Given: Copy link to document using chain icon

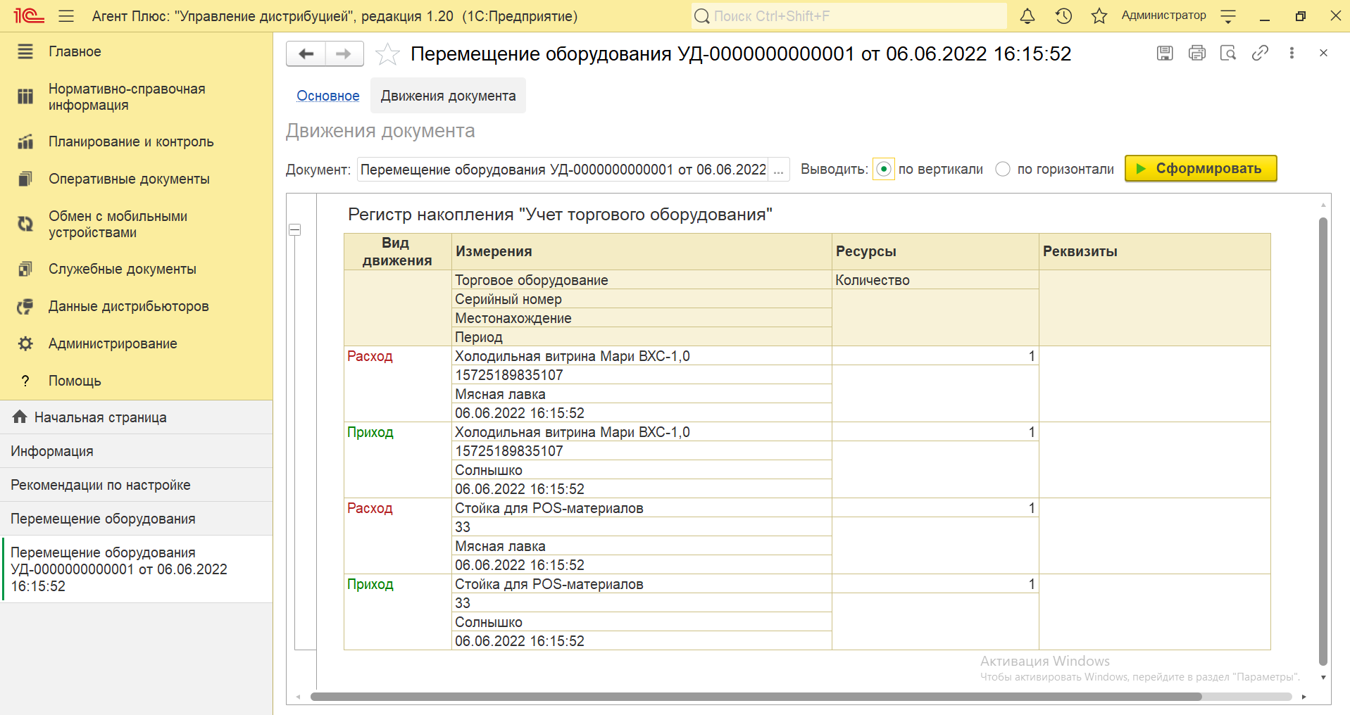Looking at the screenshot, I should pos(1260,53).
